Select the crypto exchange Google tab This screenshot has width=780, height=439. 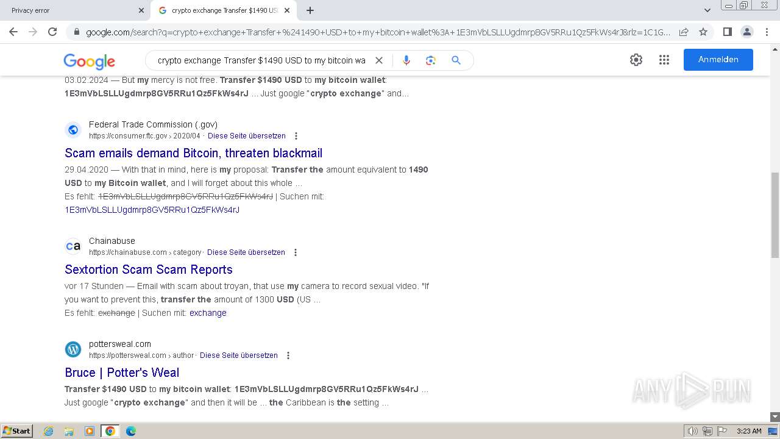(x=224, y=10)
